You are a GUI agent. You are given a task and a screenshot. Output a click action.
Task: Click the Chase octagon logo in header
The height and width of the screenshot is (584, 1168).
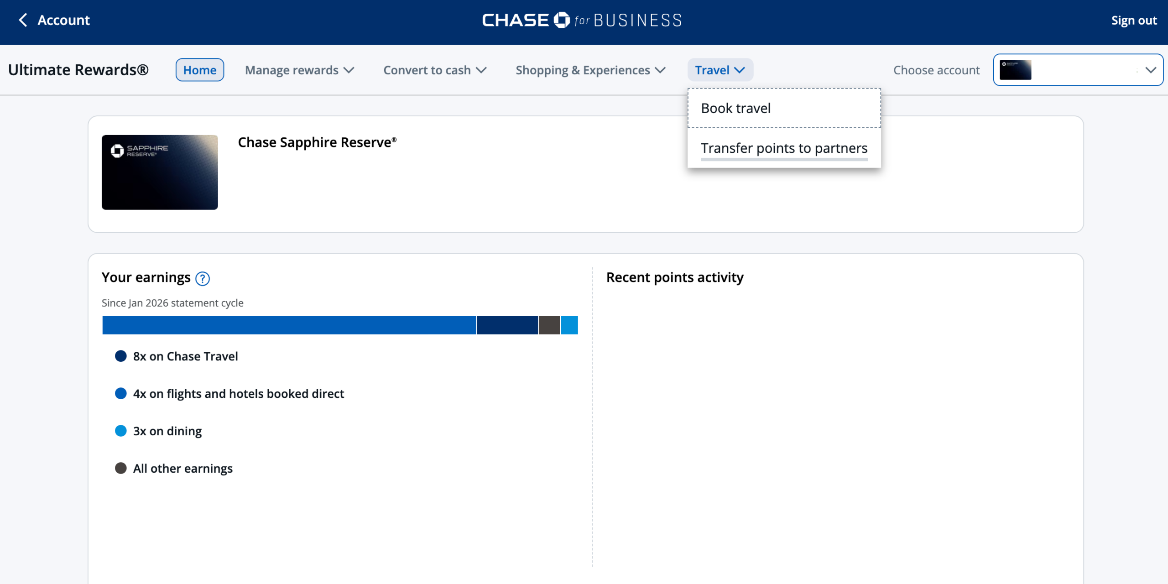(x=562, y=20)
